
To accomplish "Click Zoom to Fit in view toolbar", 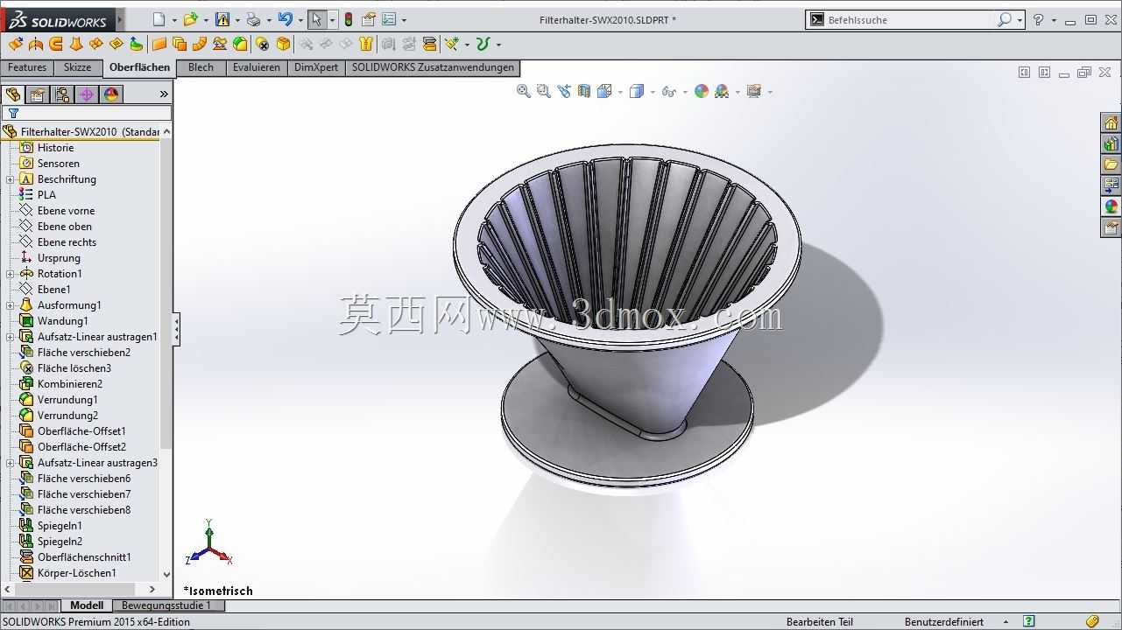I will coord(524,91).
